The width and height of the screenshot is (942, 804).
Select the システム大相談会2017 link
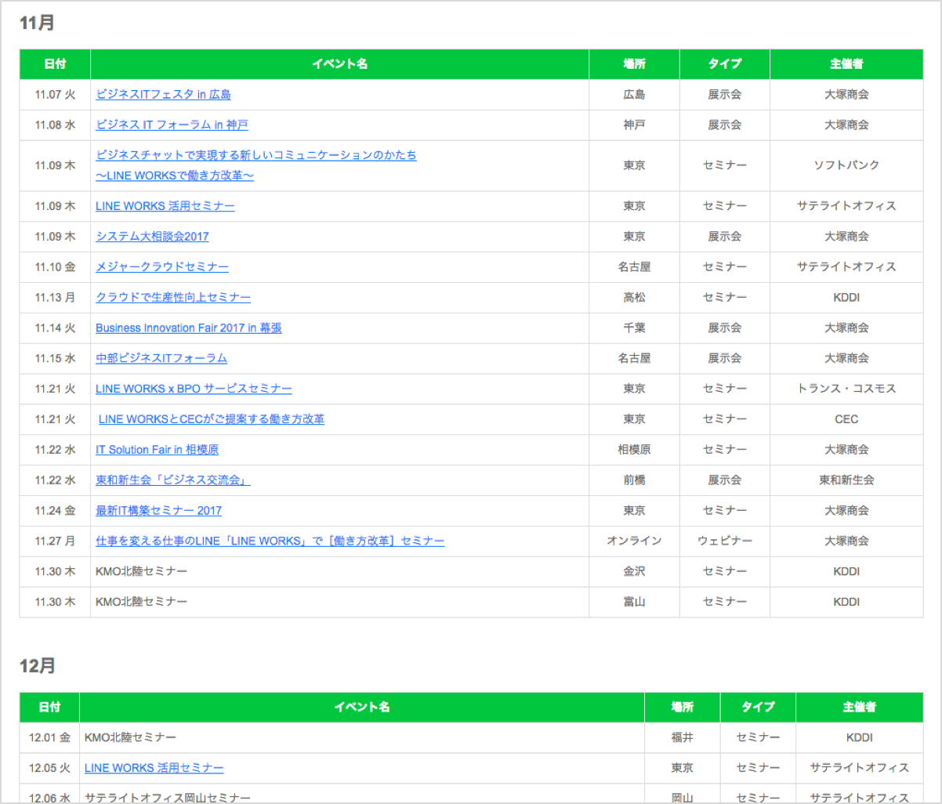coord(152,237)
